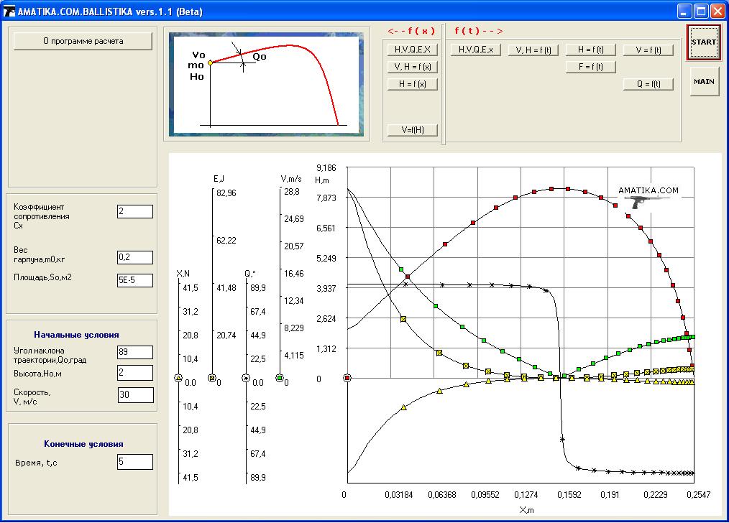Image resolution: width=729 pixels, height=523 pixels.
Task: Click the green square V,m/s axis marker
Action: coord(280,378)
